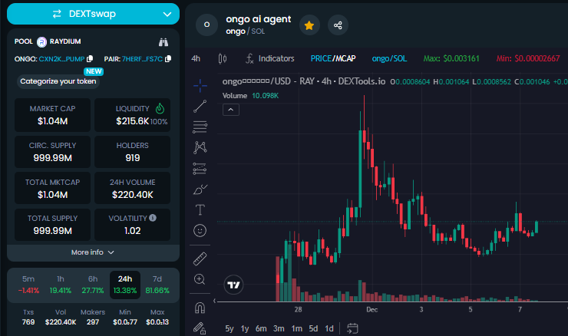Click the ongo token logo circle
Screen dimensions: 568x336
tap(206, 25)
